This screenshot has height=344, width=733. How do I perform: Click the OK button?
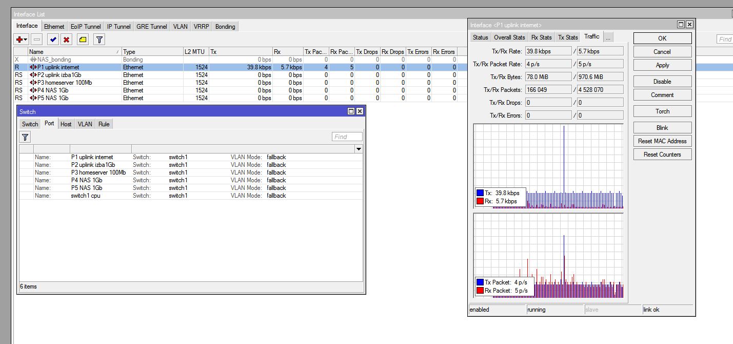(x=662, y=38)
